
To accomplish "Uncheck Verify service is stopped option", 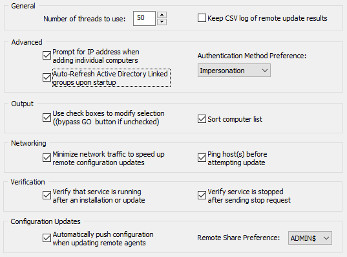I will pyautogui.click(x=202, y=196).
